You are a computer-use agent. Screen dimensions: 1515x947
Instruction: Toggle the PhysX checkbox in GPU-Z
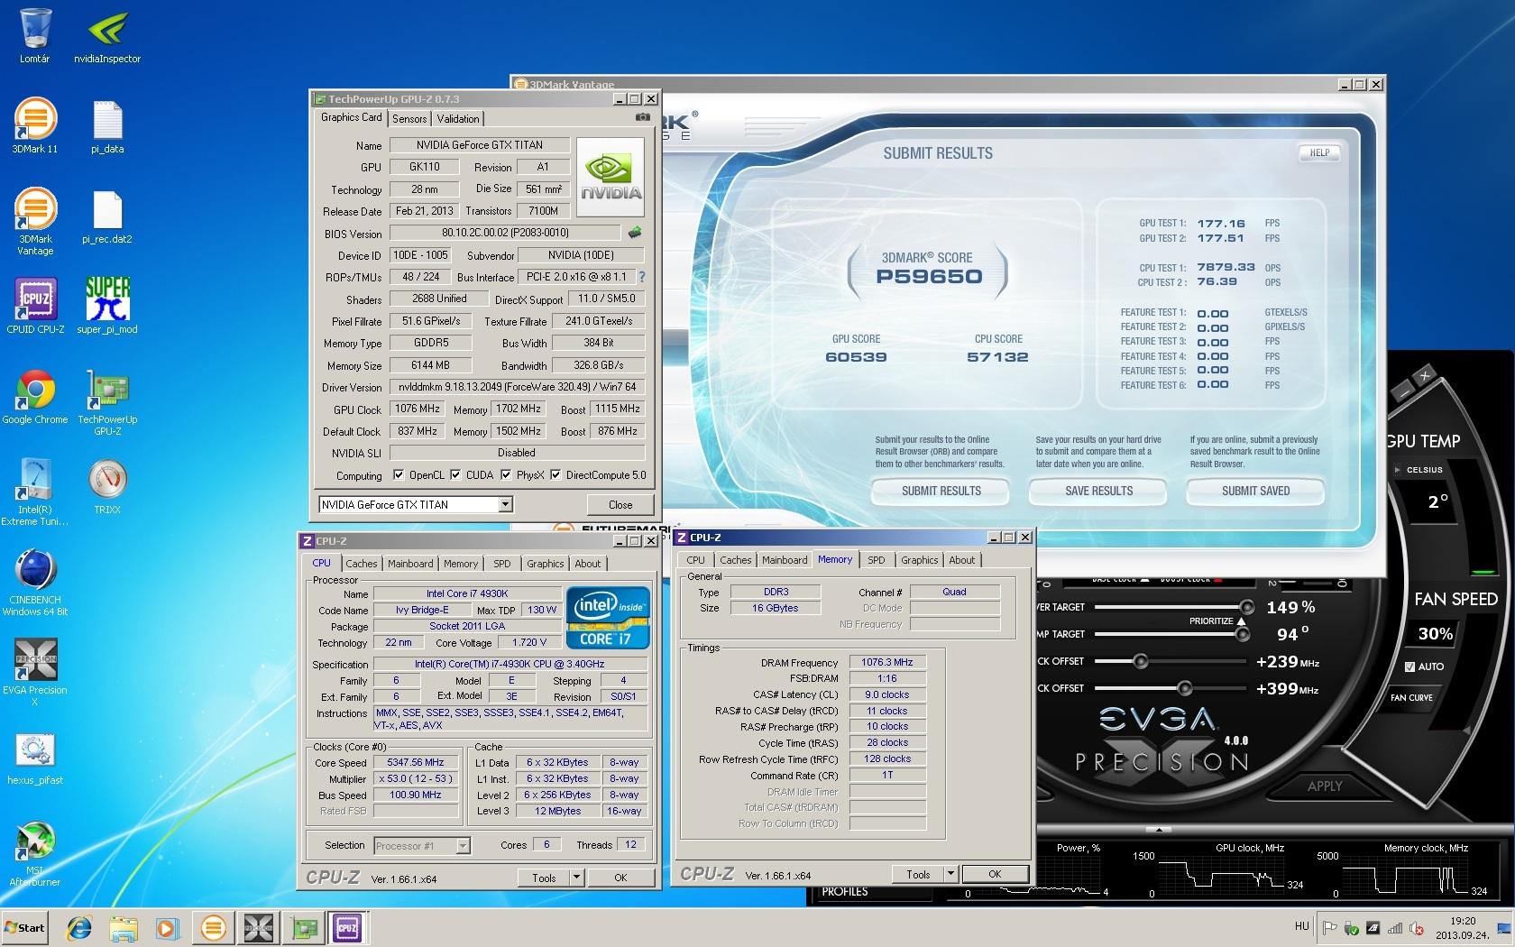pos(506,475)
